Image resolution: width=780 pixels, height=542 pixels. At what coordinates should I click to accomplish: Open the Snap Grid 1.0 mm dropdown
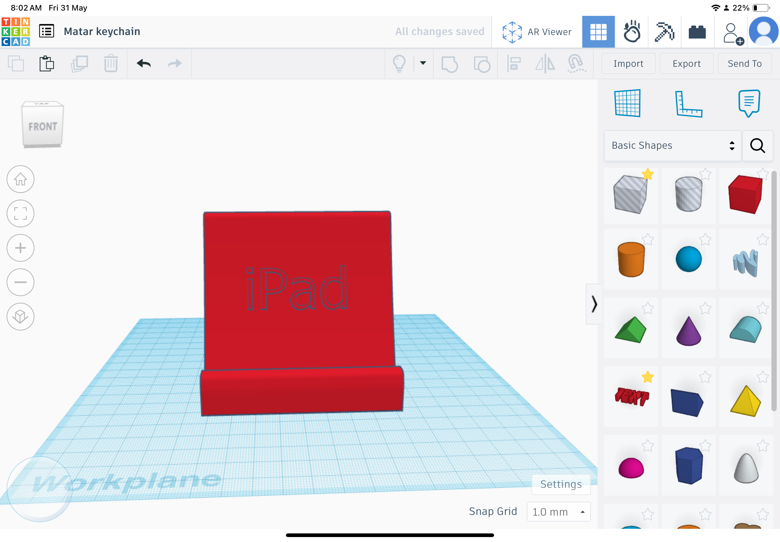559,512
